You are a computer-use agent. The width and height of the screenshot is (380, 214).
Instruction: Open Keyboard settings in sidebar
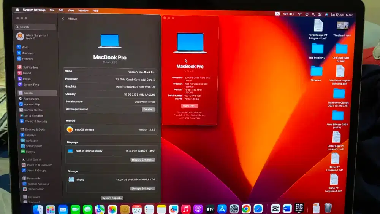[32, 197]
